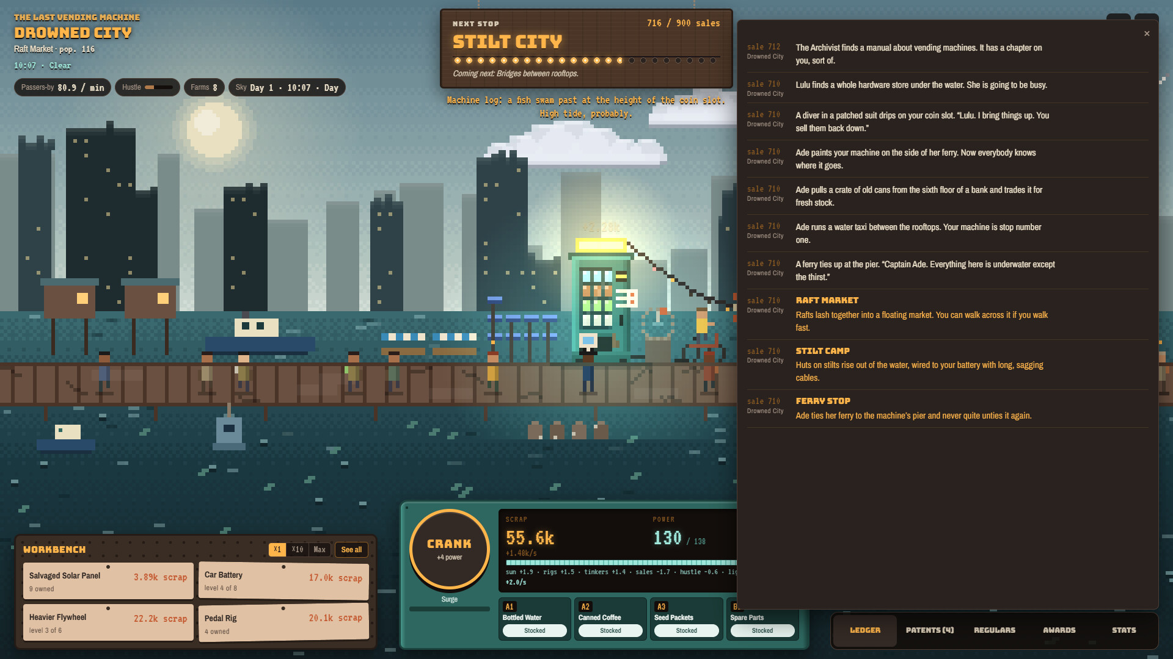
Task: Click the sun in the sky
Action: pyautogui.click(x=214, y=129)
